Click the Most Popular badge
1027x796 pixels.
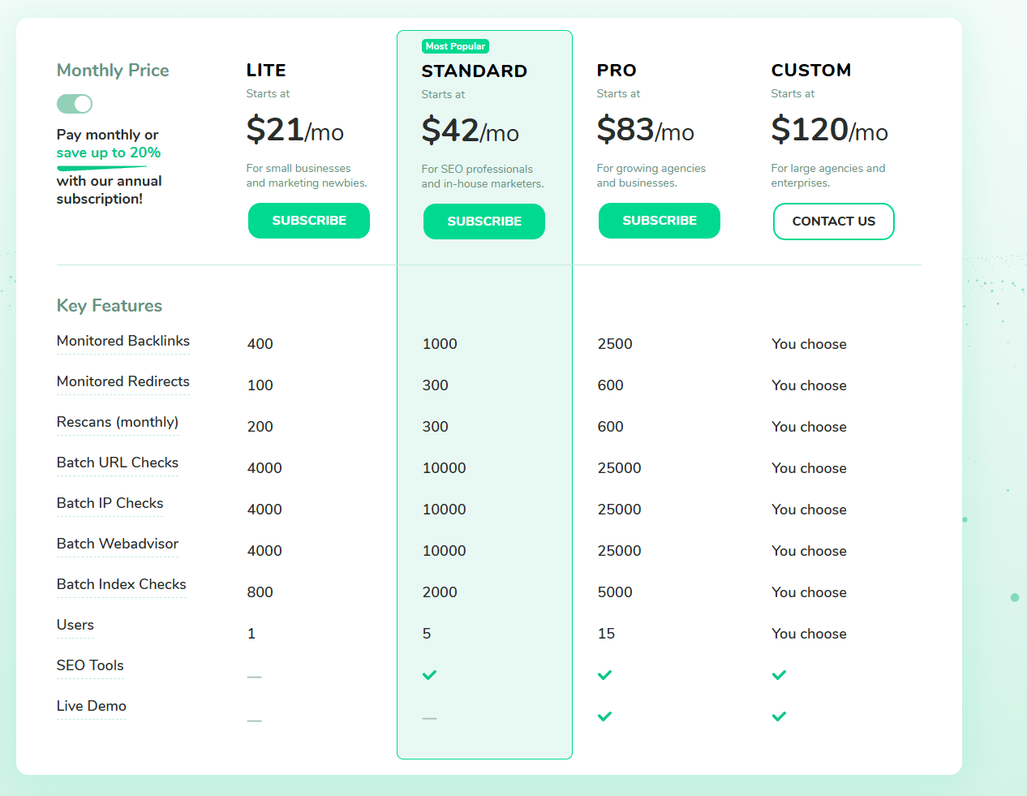pyautogui.click(x=455, y=46)
